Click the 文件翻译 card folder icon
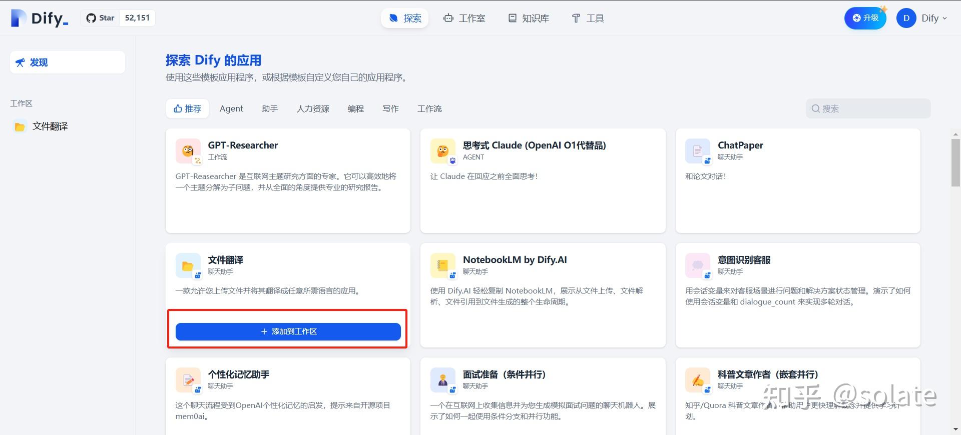 pos(188,265)
